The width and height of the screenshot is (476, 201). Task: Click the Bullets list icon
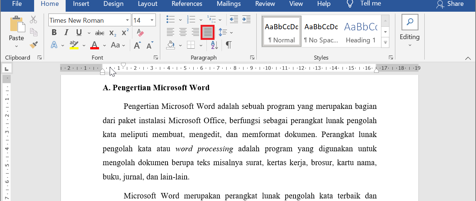click(x=170, y=19)
